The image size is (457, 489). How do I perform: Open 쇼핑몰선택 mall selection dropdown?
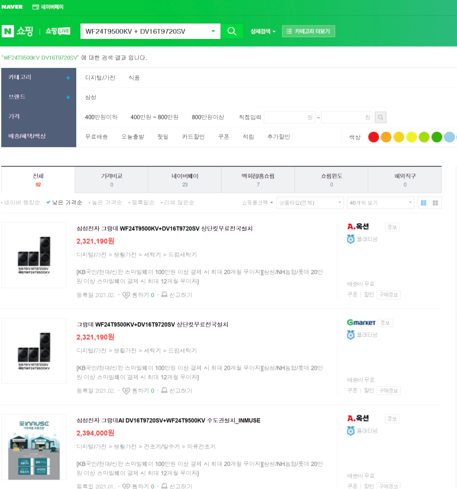258,203
